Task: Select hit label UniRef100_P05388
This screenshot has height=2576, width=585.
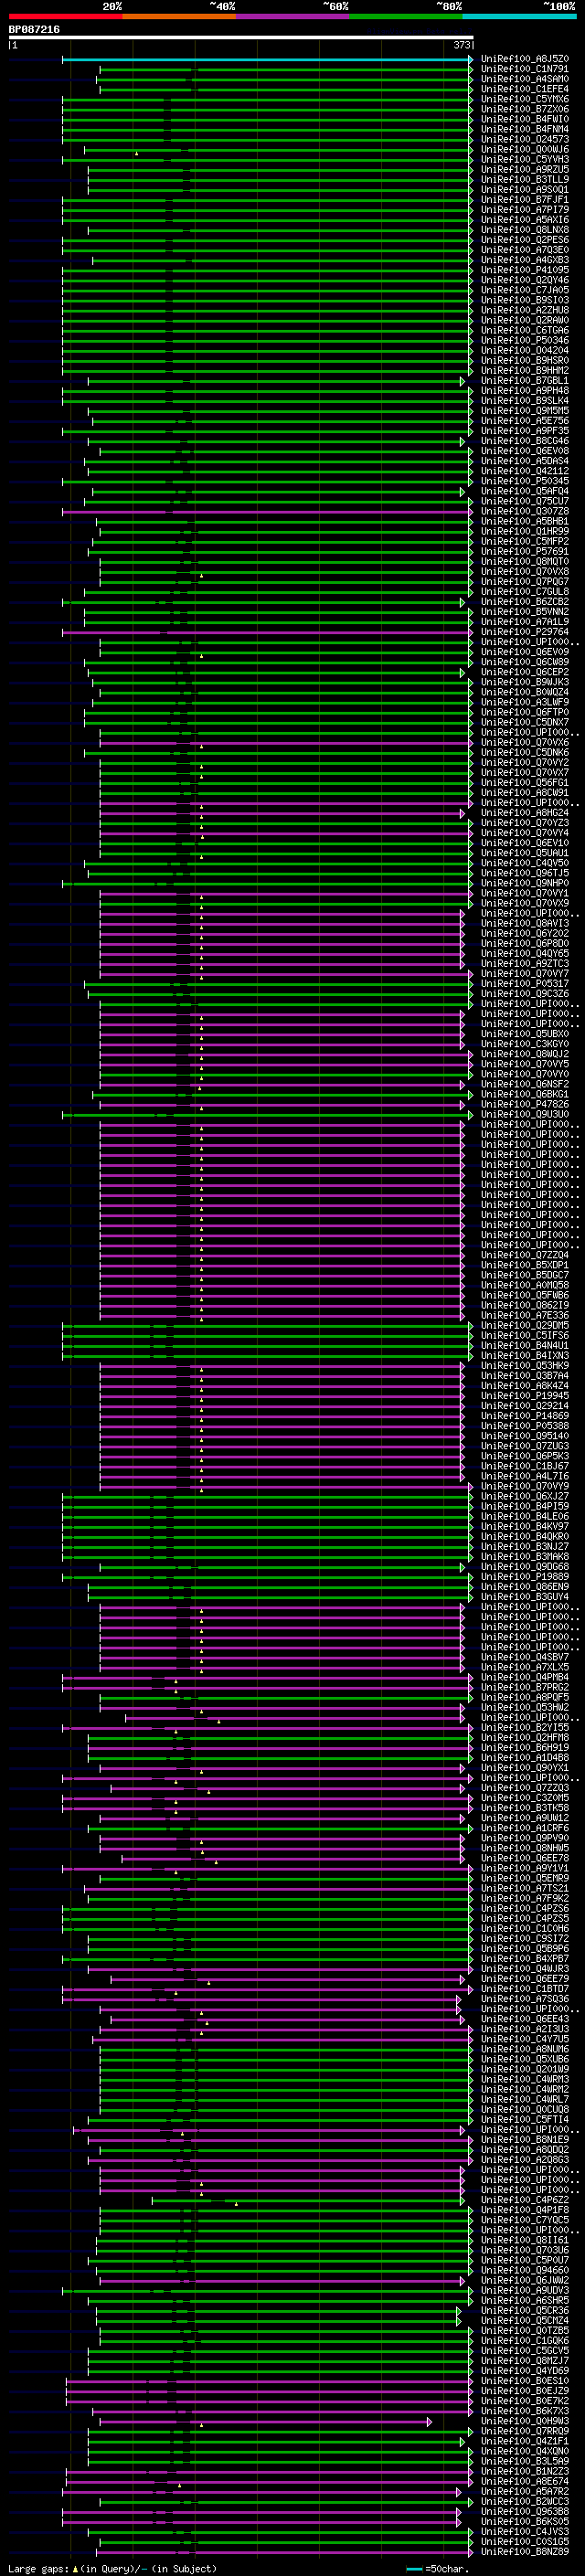Action: (525, 1426)
